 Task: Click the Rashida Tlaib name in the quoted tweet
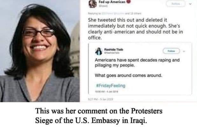pos(114,49)
